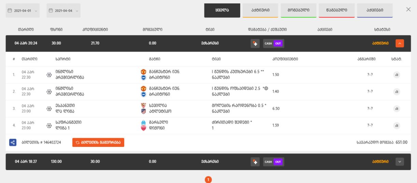The width and height of the screenshot is (417, 183).
Task: Expand the 04 აპრ 18:27 ticket row
Action: pyautogui.click(x=400, y=162)
